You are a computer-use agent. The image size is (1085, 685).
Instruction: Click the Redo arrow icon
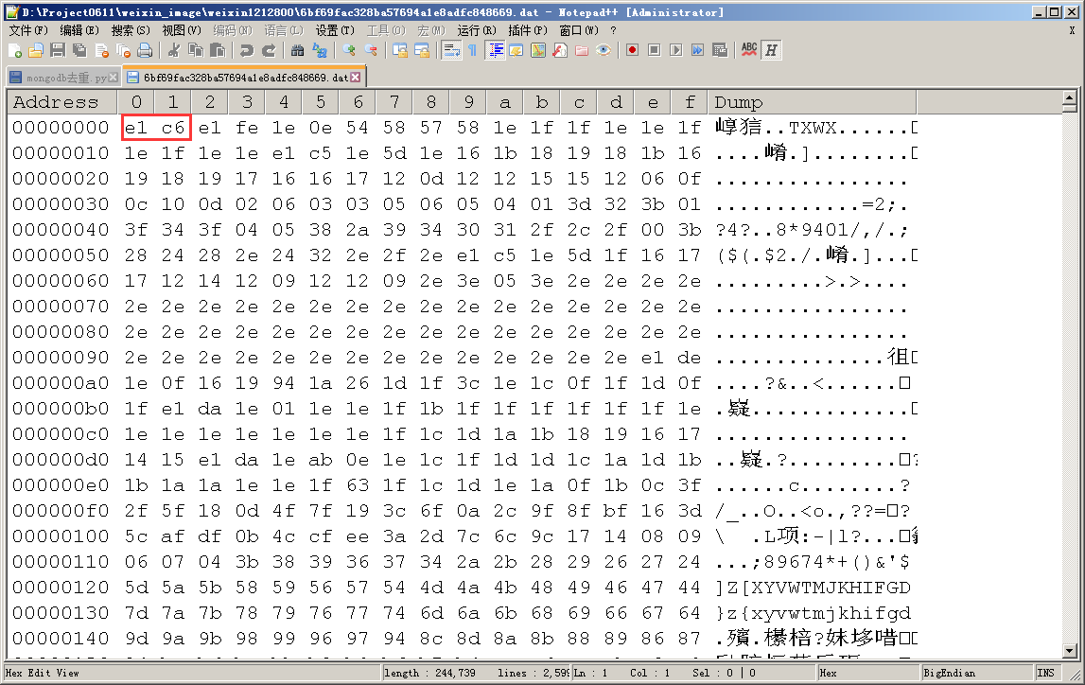pyautogui.click(x=269, y=50)
